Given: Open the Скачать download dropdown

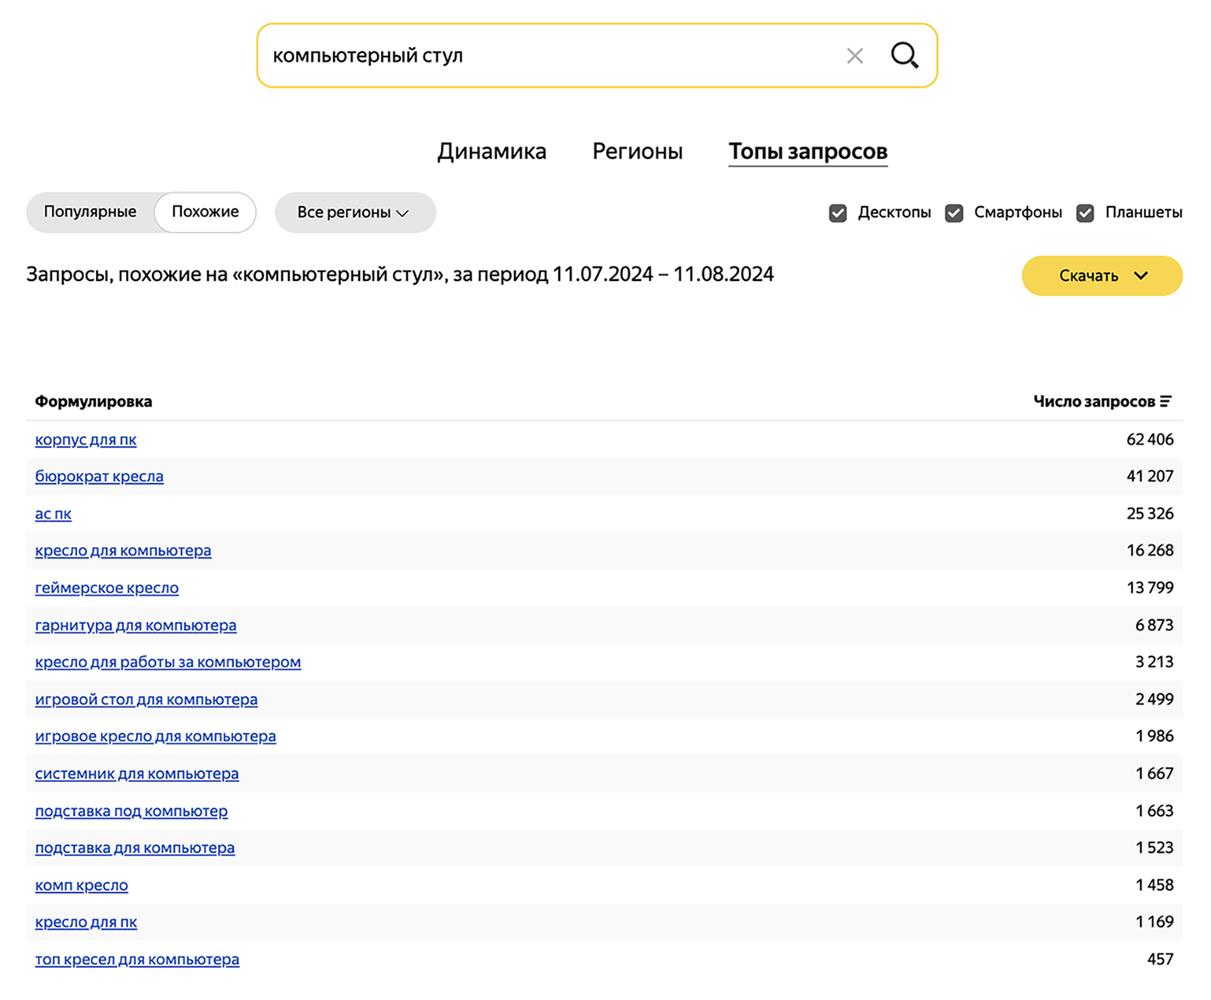Looking at the screenshot, I should [1102, 276].
